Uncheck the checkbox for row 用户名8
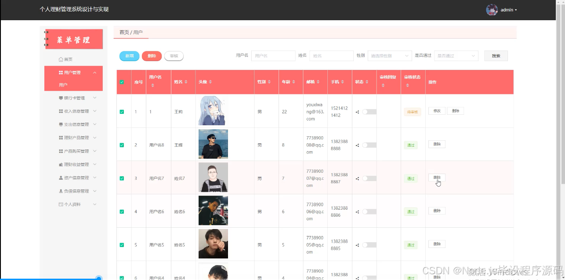This screenshot has height=280, width=565. (122, 145)
